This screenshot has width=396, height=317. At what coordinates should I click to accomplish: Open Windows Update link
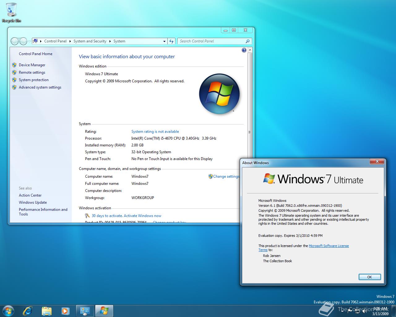click(33, 202)
